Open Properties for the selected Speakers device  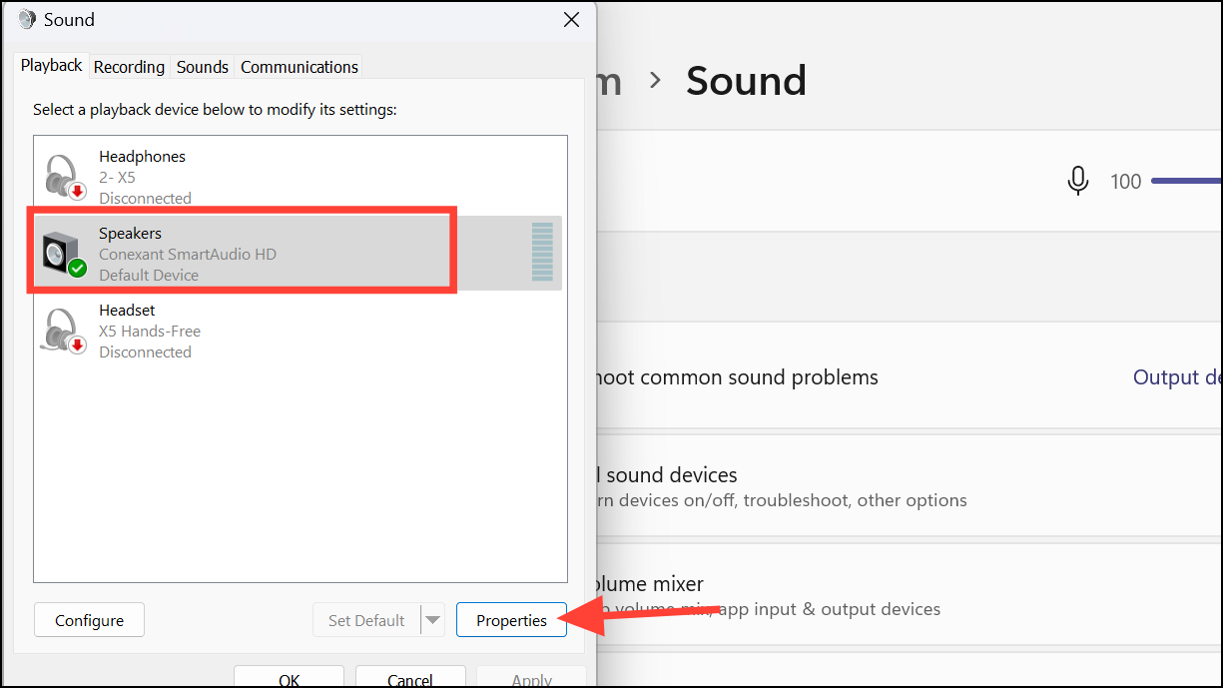click(x=511, y=619)
